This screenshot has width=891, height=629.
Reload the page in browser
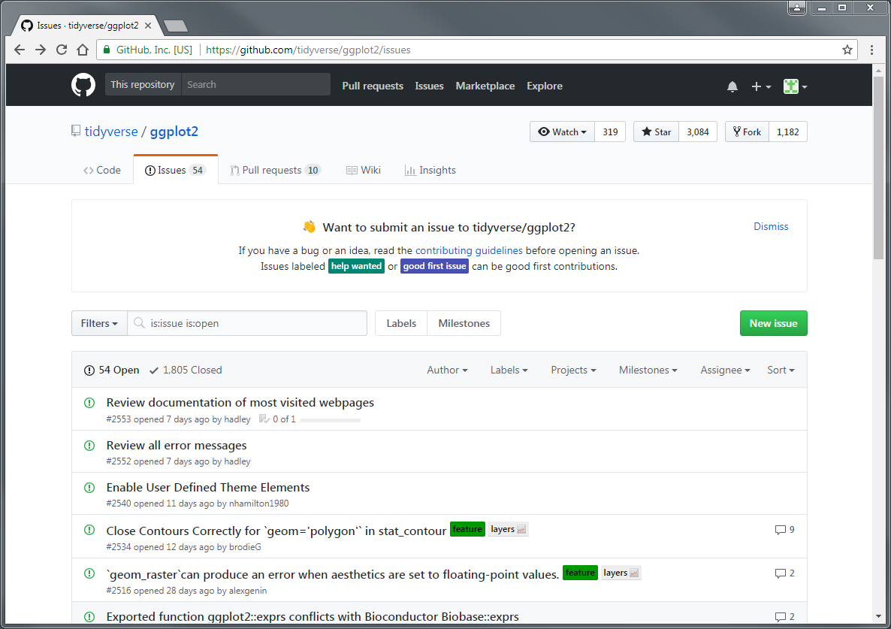pyautogui.click(x=62, y=50)
